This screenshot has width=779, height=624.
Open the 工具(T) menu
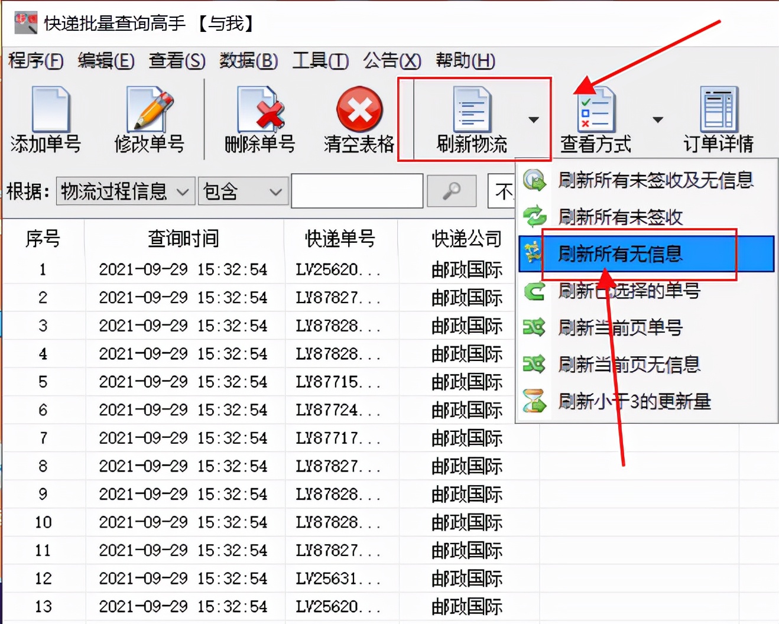320,61
